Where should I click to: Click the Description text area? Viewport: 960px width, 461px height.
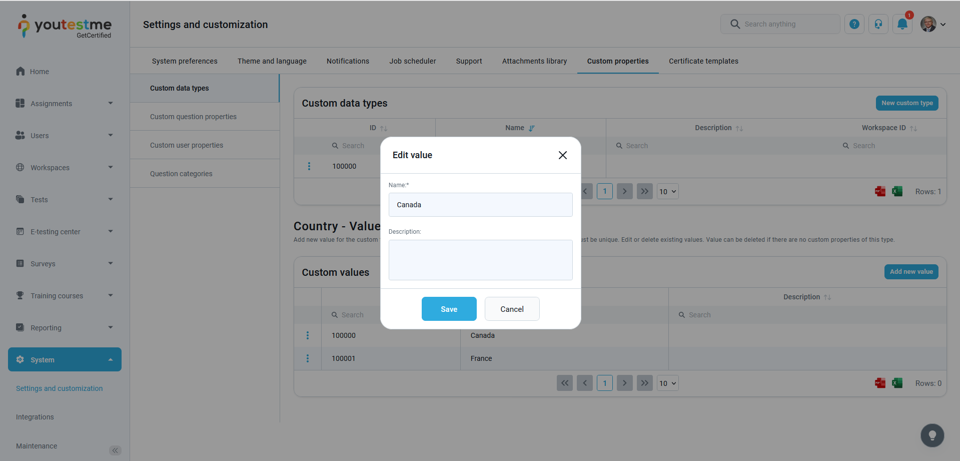480,260
